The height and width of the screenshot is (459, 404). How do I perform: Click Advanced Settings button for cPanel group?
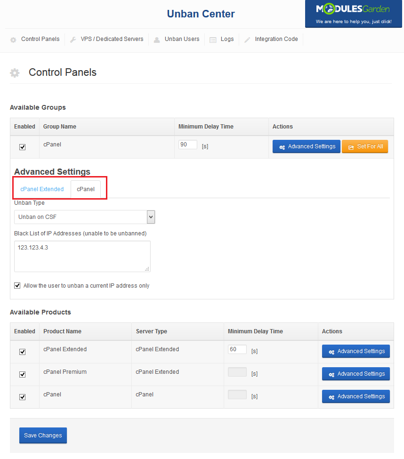pos(306,146)
